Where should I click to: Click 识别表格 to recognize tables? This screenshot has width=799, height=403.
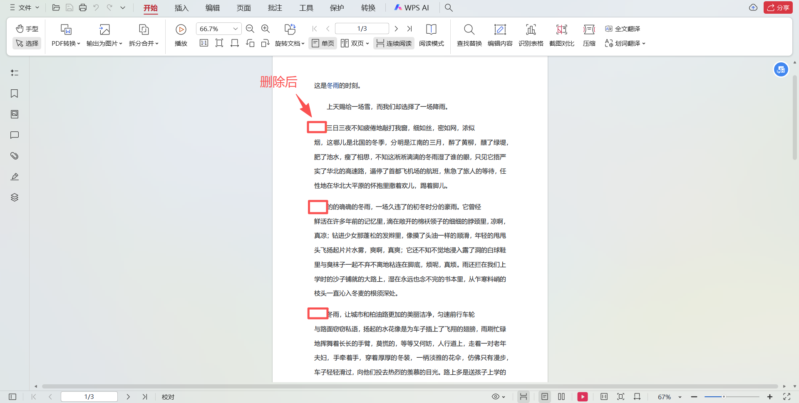click(x=531, y=35)
